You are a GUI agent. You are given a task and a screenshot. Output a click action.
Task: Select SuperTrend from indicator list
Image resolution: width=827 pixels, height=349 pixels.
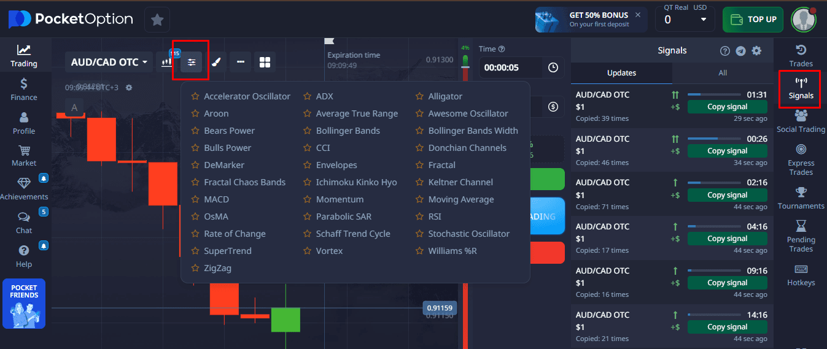tap(228, 251)
